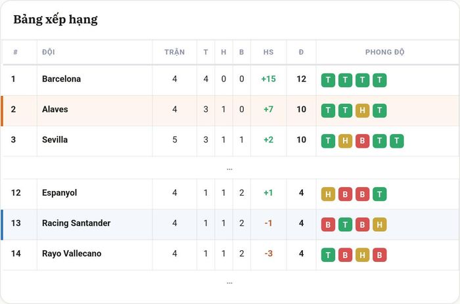Image resolution: width=460 pixels, height=304 pixels.
Task: Select the PHONG ĐỘ column header
Action: pyautogui.click(x=384, y=52)
